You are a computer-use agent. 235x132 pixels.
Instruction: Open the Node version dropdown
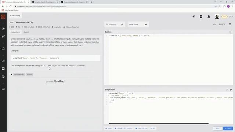138,25
